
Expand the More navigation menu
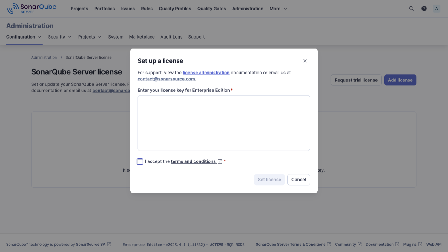tap(278, 9)
